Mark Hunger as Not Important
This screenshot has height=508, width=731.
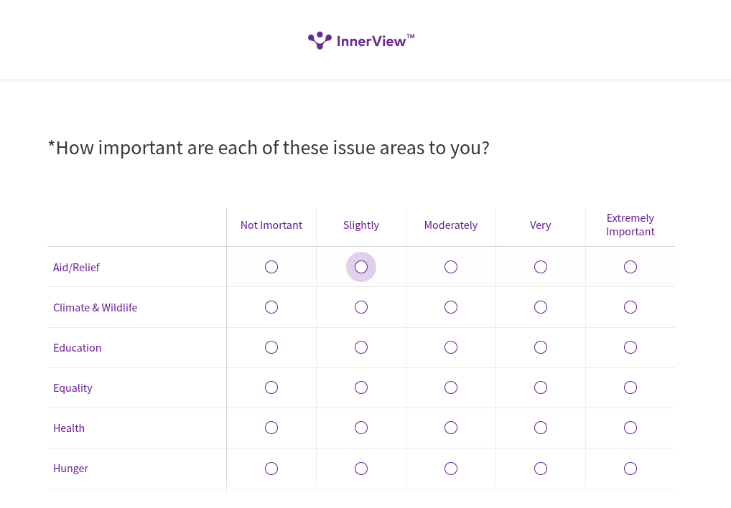tap(271, 469)
